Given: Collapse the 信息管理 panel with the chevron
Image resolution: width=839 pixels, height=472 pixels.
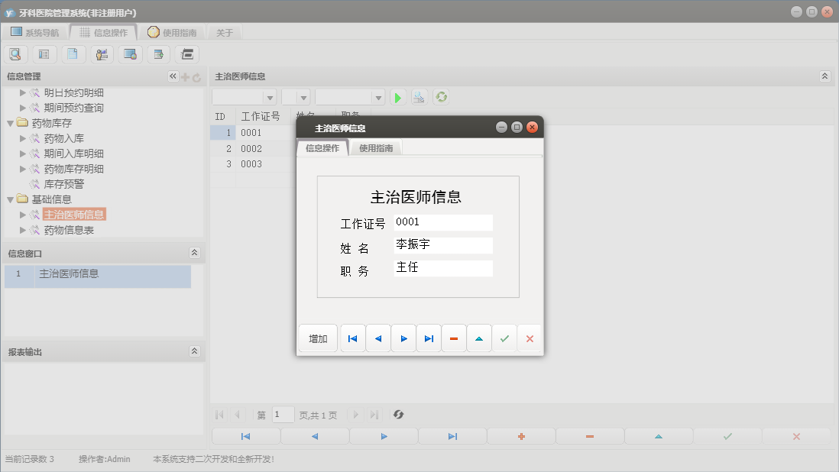Looking at the screenshot, I should tap(172, 76).
